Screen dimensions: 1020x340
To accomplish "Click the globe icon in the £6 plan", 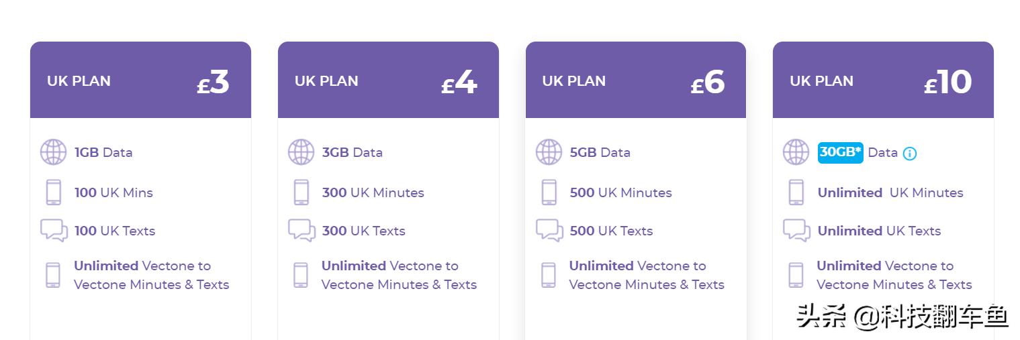I will [x=549, y=152].
